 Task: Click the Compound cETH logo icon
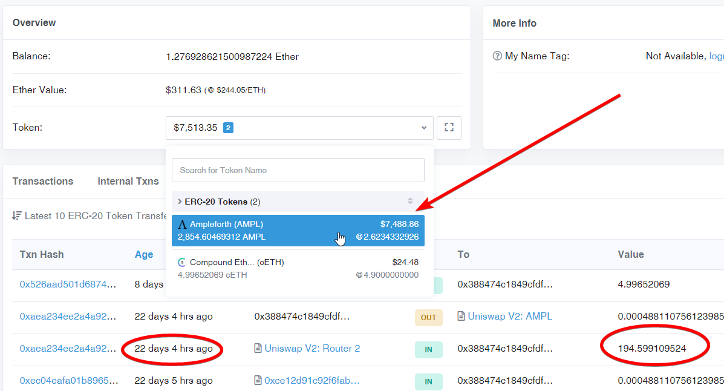(x=182, y=263)
